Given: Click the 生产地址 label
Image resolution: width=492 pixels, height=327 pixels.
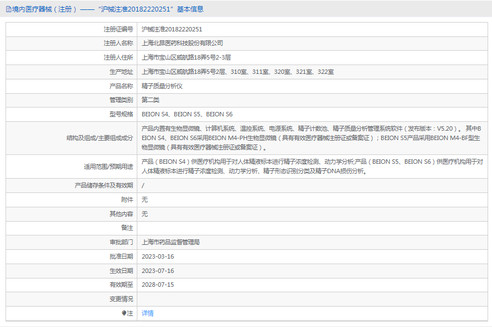Looking at the screenshot, I should 121,72.
